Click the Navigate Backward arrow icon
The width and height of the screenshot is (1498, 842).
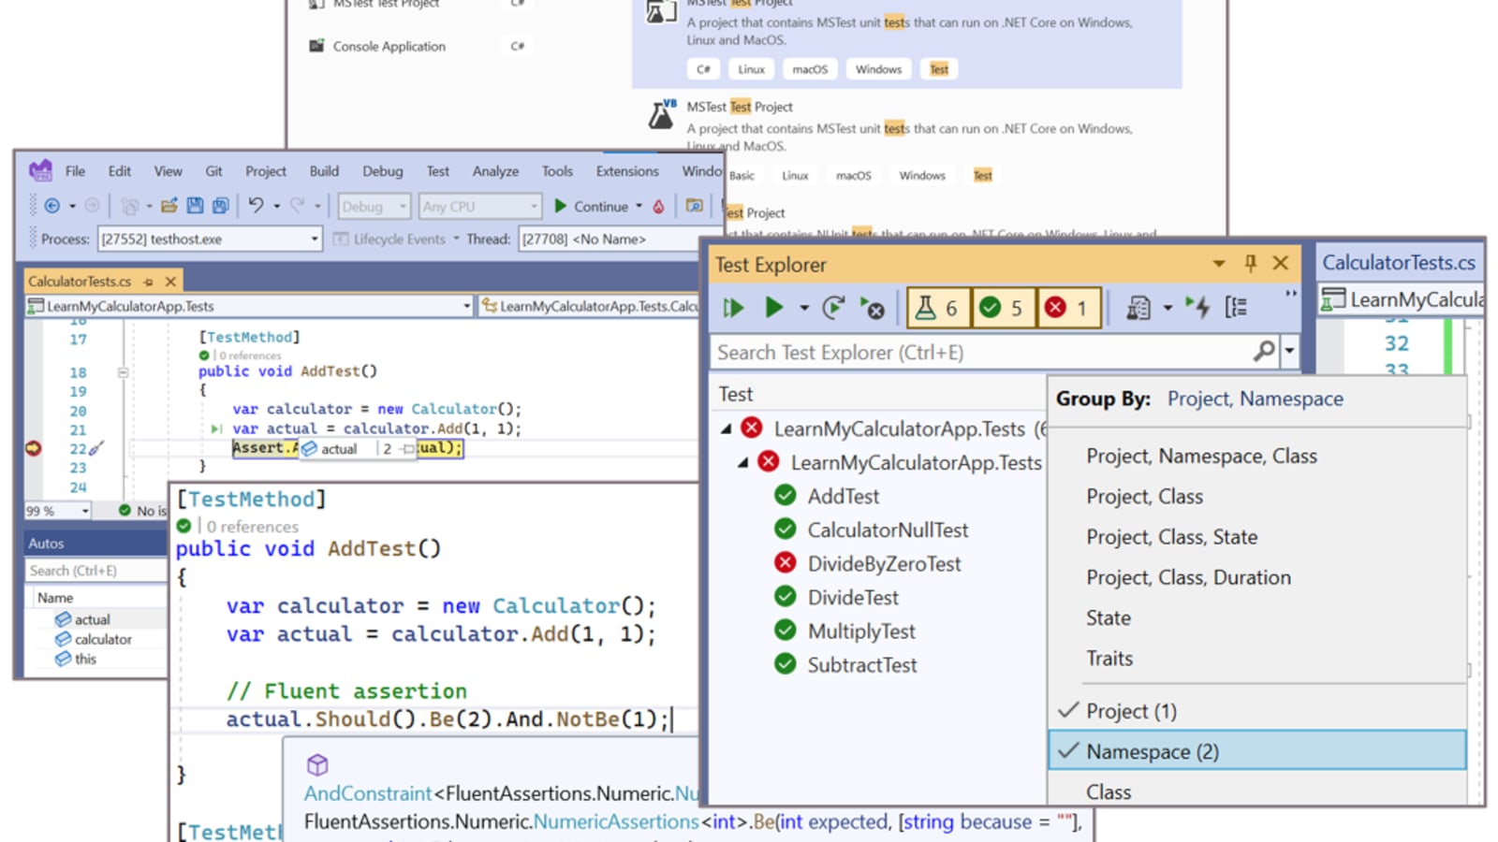[x=52, y=206]
